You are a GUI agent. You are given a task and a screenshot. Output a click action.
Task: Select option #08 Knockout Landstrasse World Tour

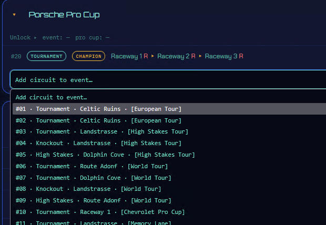click(x=169, y=189)
